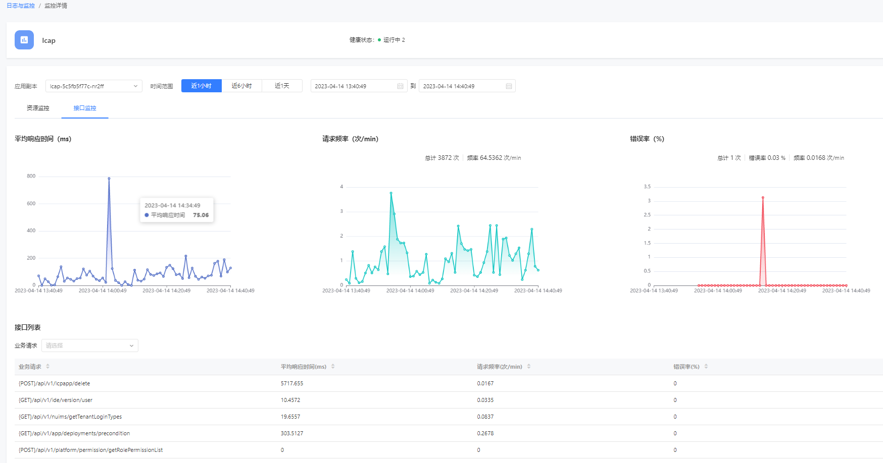Click 错误率 0.03 % summary text
This screenshot has width=883, height=463.
coord(767,158)
